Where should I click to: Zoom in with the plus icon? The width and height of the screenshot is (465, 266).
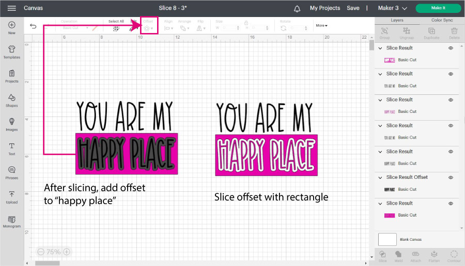click(x=67, y=252)
